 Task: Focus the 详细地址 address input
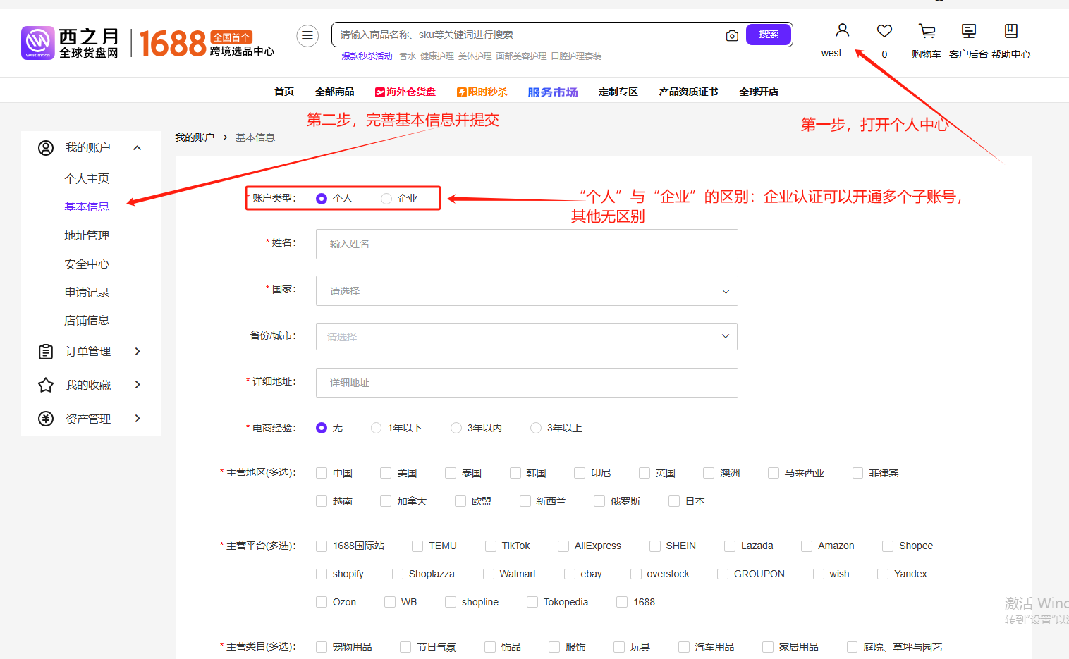tap(527, 383)
